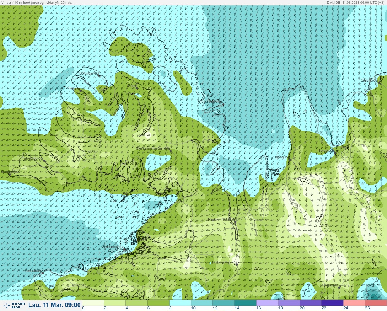Click the Bjargtangar station dot

pyautogui.click(x=10, y=175)
